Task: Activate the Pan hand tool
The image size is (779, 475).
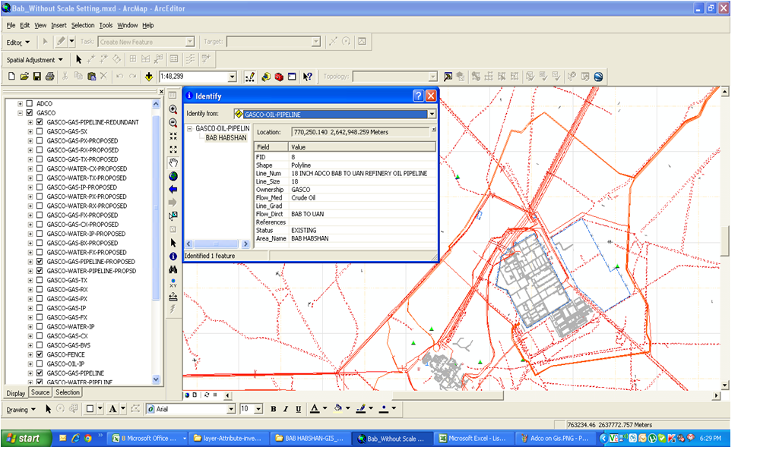Action: pos(173,162)
